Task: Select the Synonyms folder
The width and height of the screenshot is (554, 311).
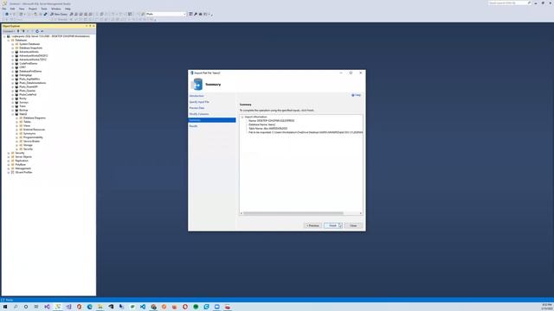Action: click(29, 134)
